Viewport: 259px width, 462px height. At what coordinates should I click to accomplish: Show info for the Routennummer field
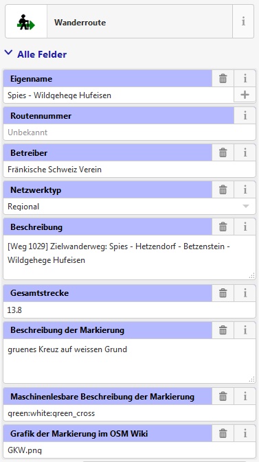[245, 116]
